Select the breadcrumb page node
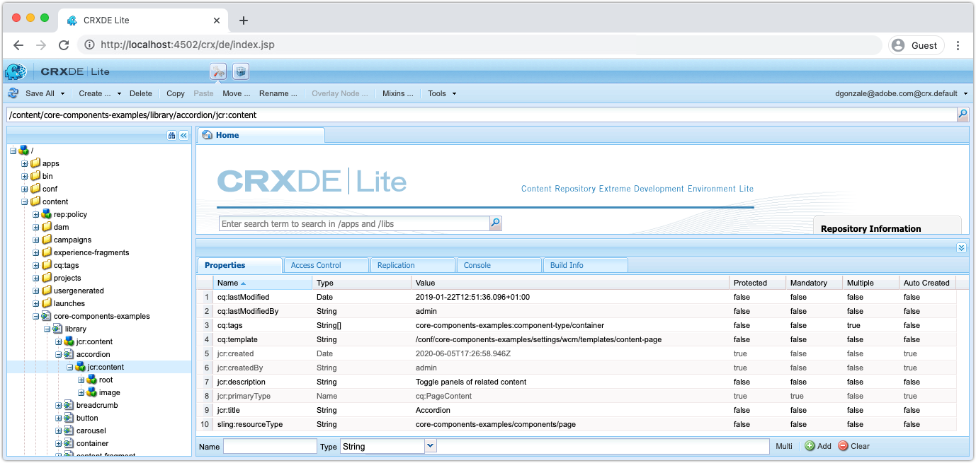The width and height of the screenshot is (976, 463). pyautogui.click(x=97, y=405)
